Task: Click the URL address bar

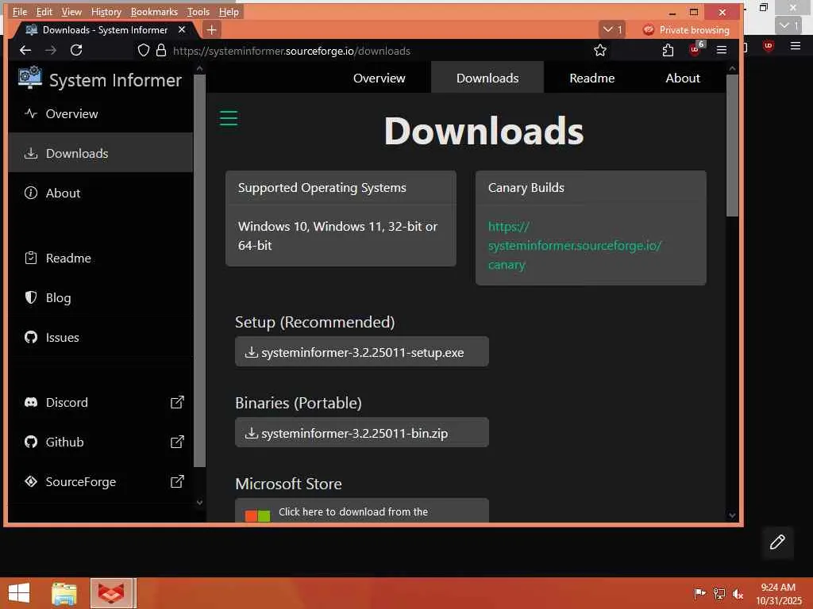Action: point(373,51)
